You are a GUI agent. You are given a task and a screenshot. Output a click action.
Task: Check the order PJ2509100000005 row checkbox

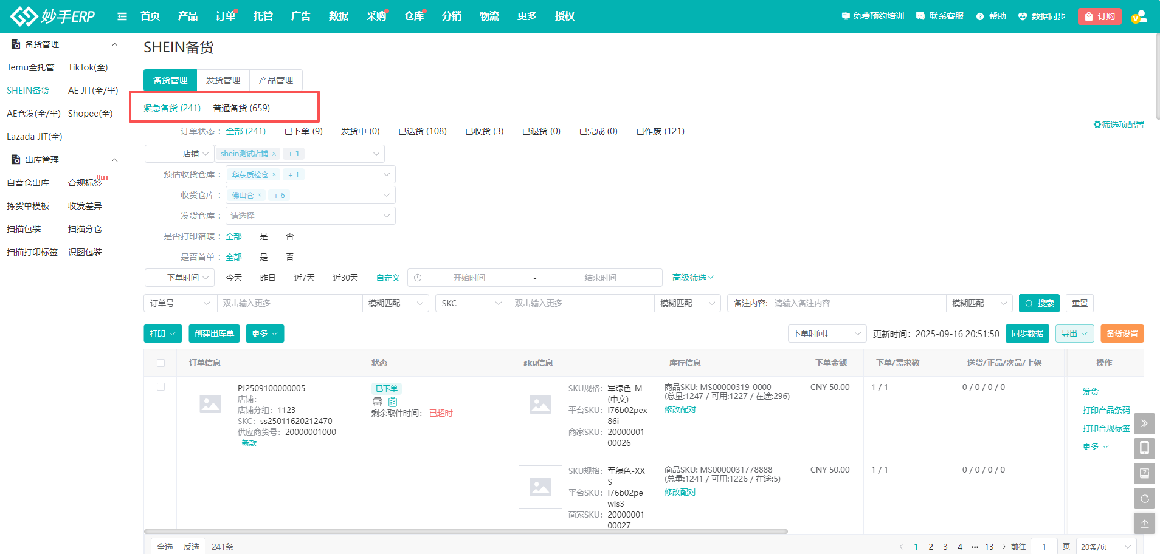(x=161, y=386)
